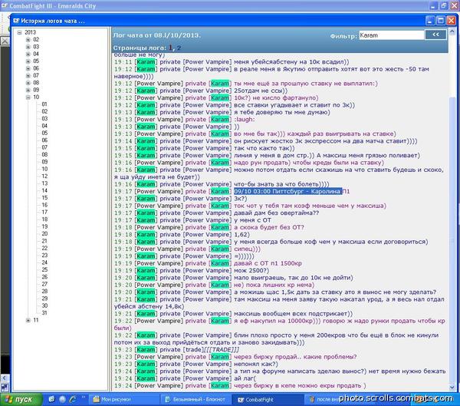Open the CombatFight taskbar window
Screen dimensions: 460x406
(x=257, y=400)
